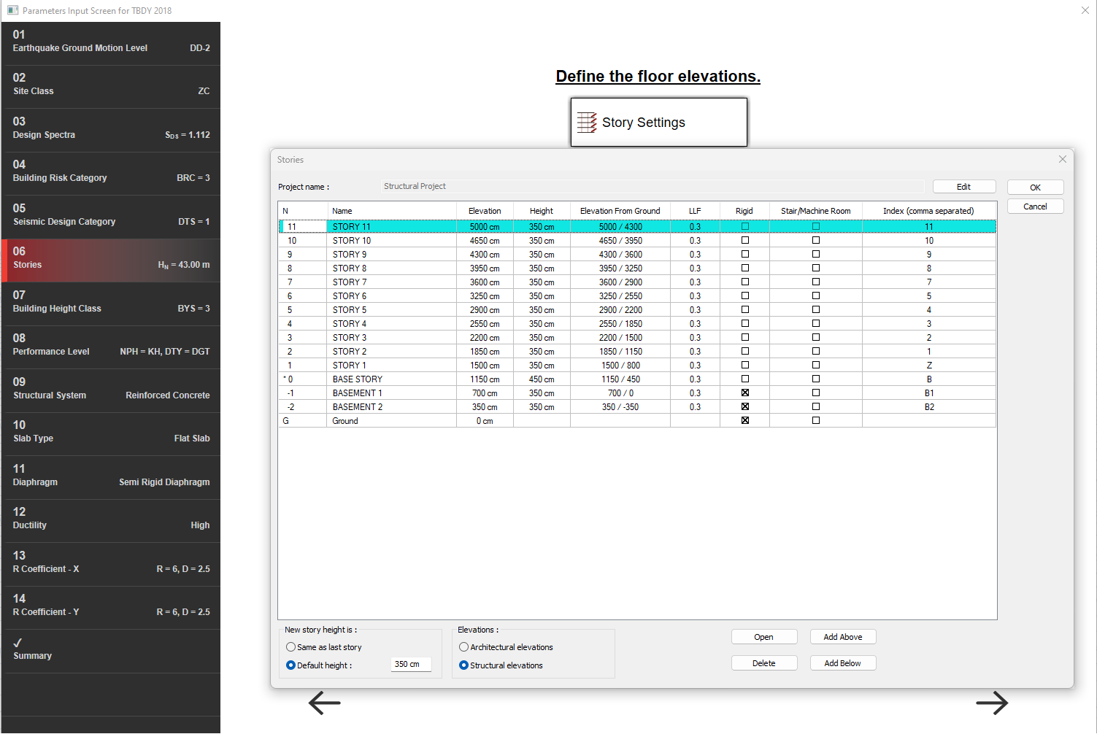1097x734 pixels.
Task: Confirm the dialog with OK
Action: (1034, 188)
